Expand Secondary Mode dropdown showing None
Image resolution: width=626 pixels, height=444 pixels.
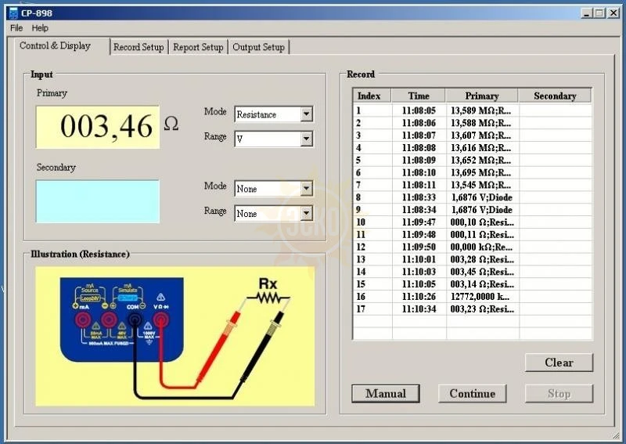click(x=306, y=189)
